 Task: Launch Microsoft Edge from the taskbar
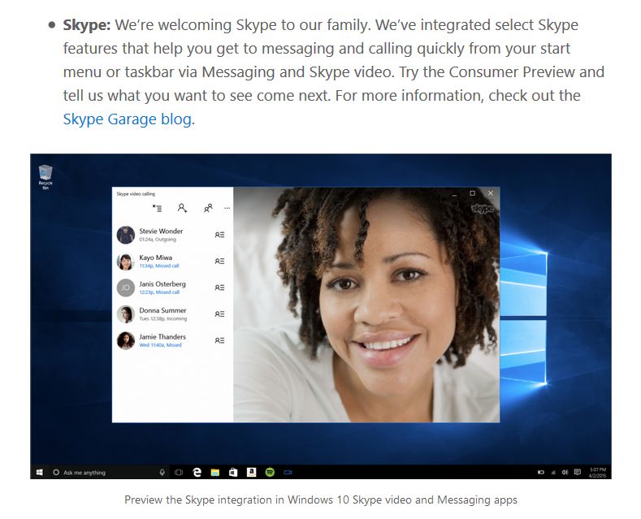click(x=197, y=473)
